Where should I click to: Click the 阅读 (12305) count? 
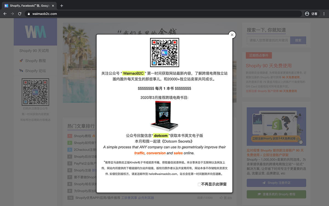[x=205, y=197]
